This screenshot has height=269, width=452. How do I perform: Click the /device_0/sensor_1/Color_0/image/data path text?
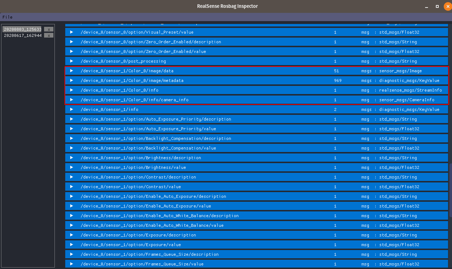127,71
